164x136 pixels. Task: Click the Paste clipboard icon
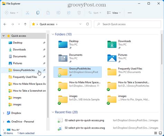pyautogui.click(x=48, y=13)
